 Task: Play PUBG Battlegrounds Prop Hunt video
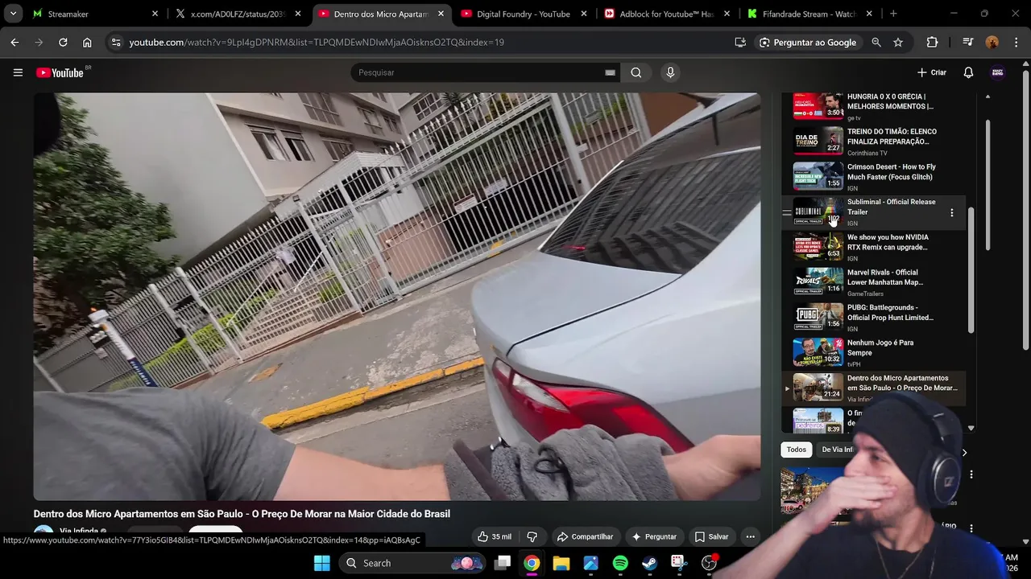coord(874,318)
